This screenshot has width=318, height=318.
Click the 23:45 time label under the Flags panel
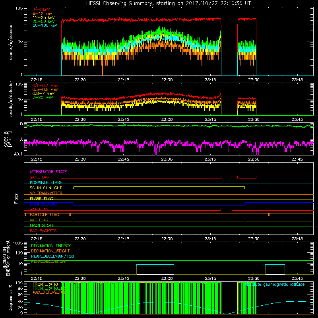pyautogui.click(x=297, y=239)
